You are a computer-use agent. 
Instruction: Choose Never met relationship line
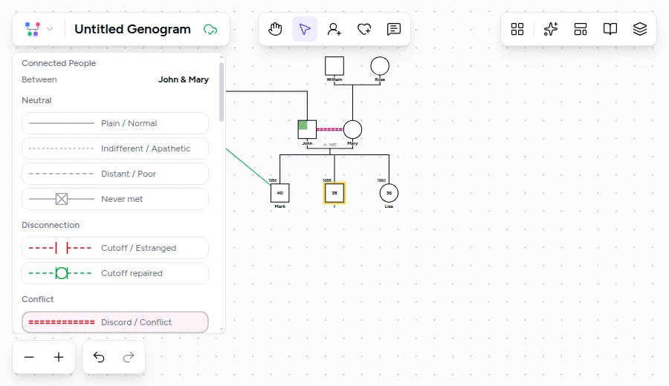[x=115, y=199]
